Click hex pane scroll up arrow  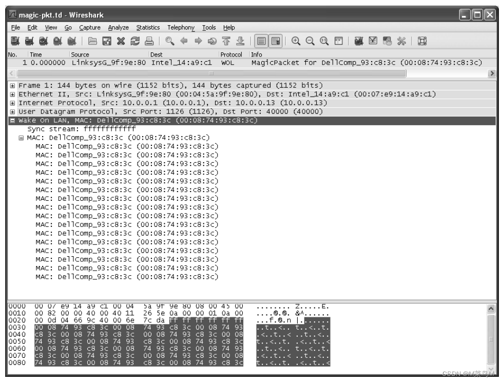click(491, 309)
